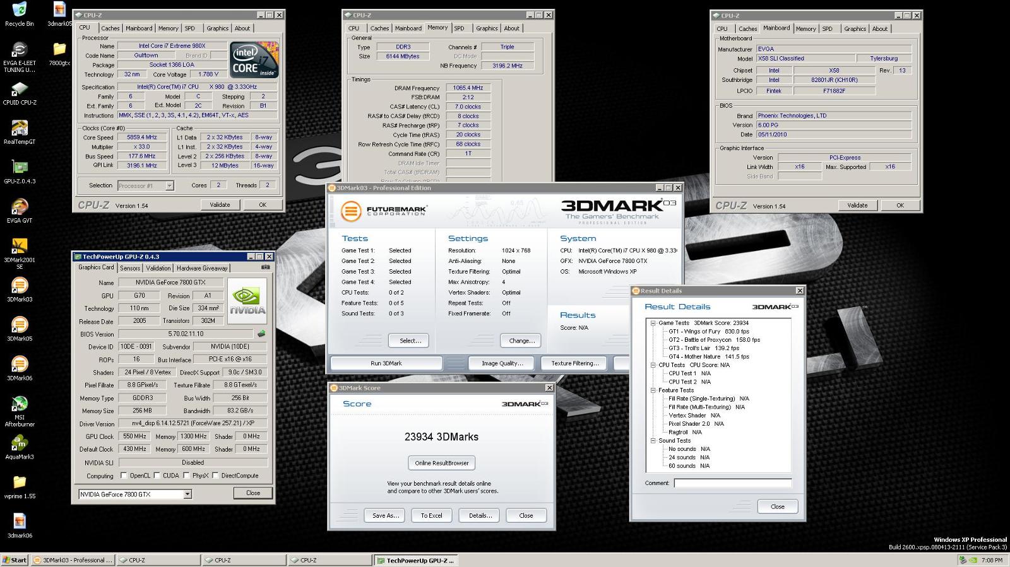Open Sensors tab in GPU-Z
Screen dimensions: 1010x567
point(130,268)
